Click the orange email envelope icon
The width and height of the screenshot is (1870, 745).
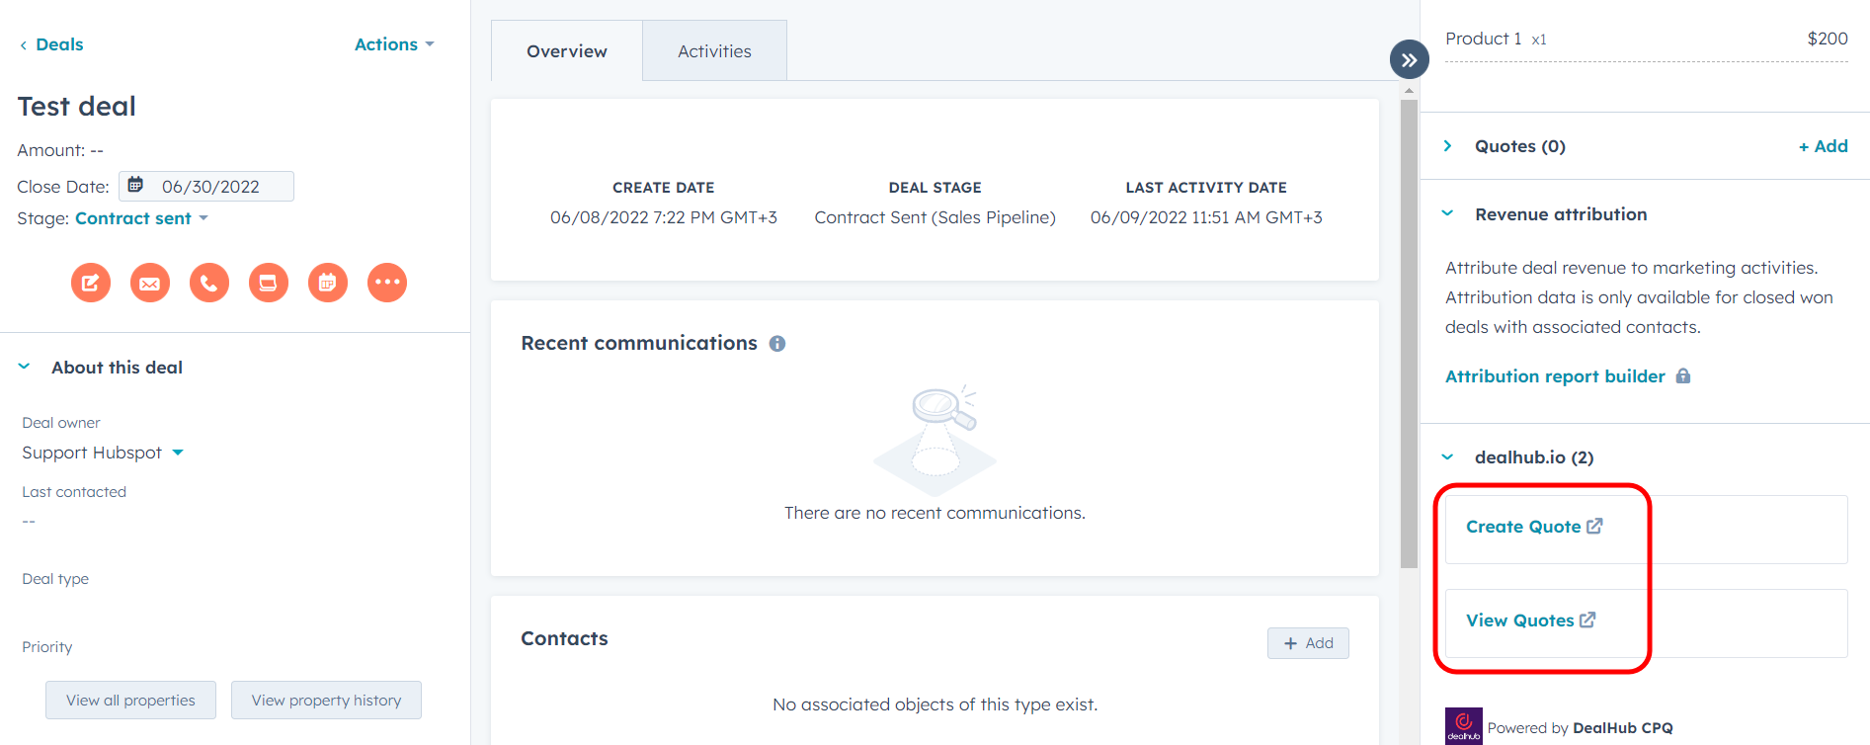pos(150,283)
